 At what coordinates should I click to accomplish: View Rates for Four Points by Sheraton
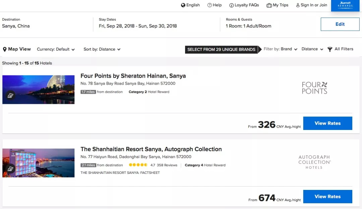[x=327, y=123]
